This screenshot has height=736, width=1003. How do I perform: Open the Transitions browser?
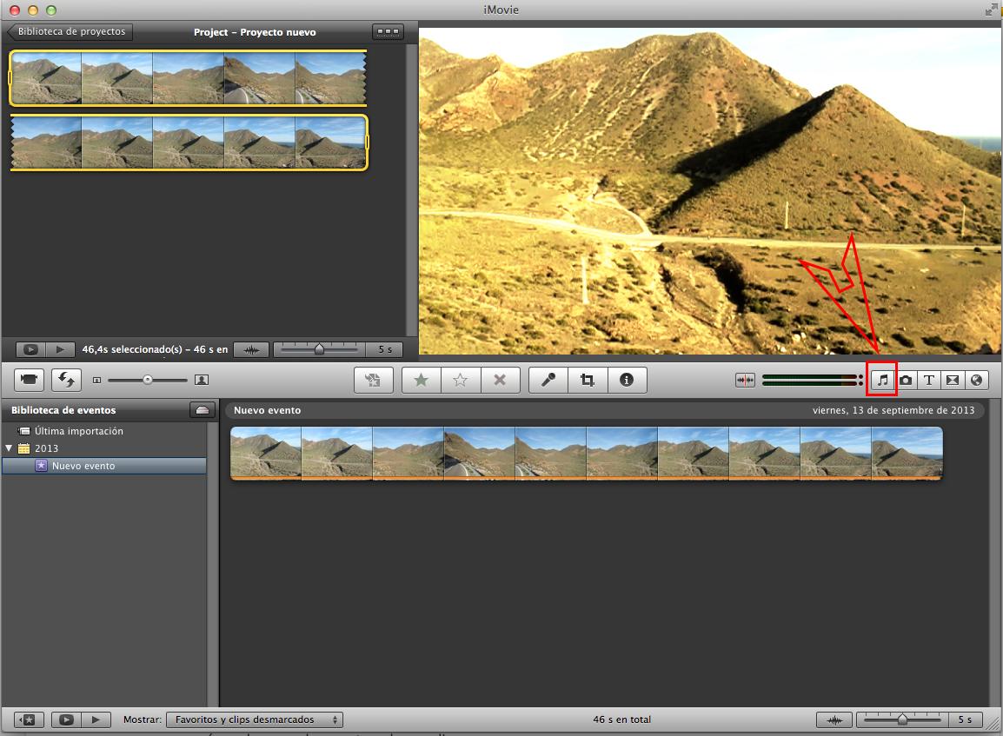coord(952,380)
